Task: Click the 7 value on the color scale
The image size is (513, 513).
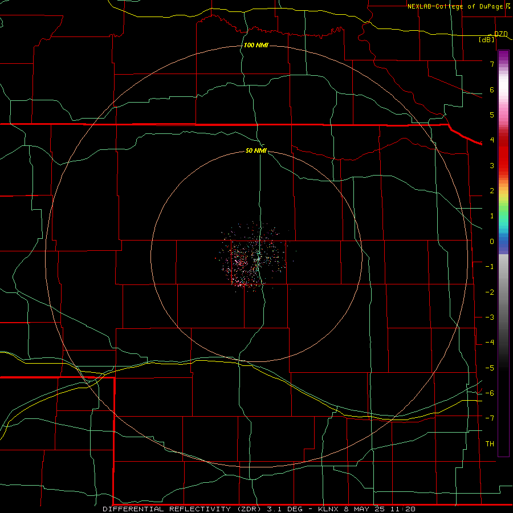Action: point(492,64)
